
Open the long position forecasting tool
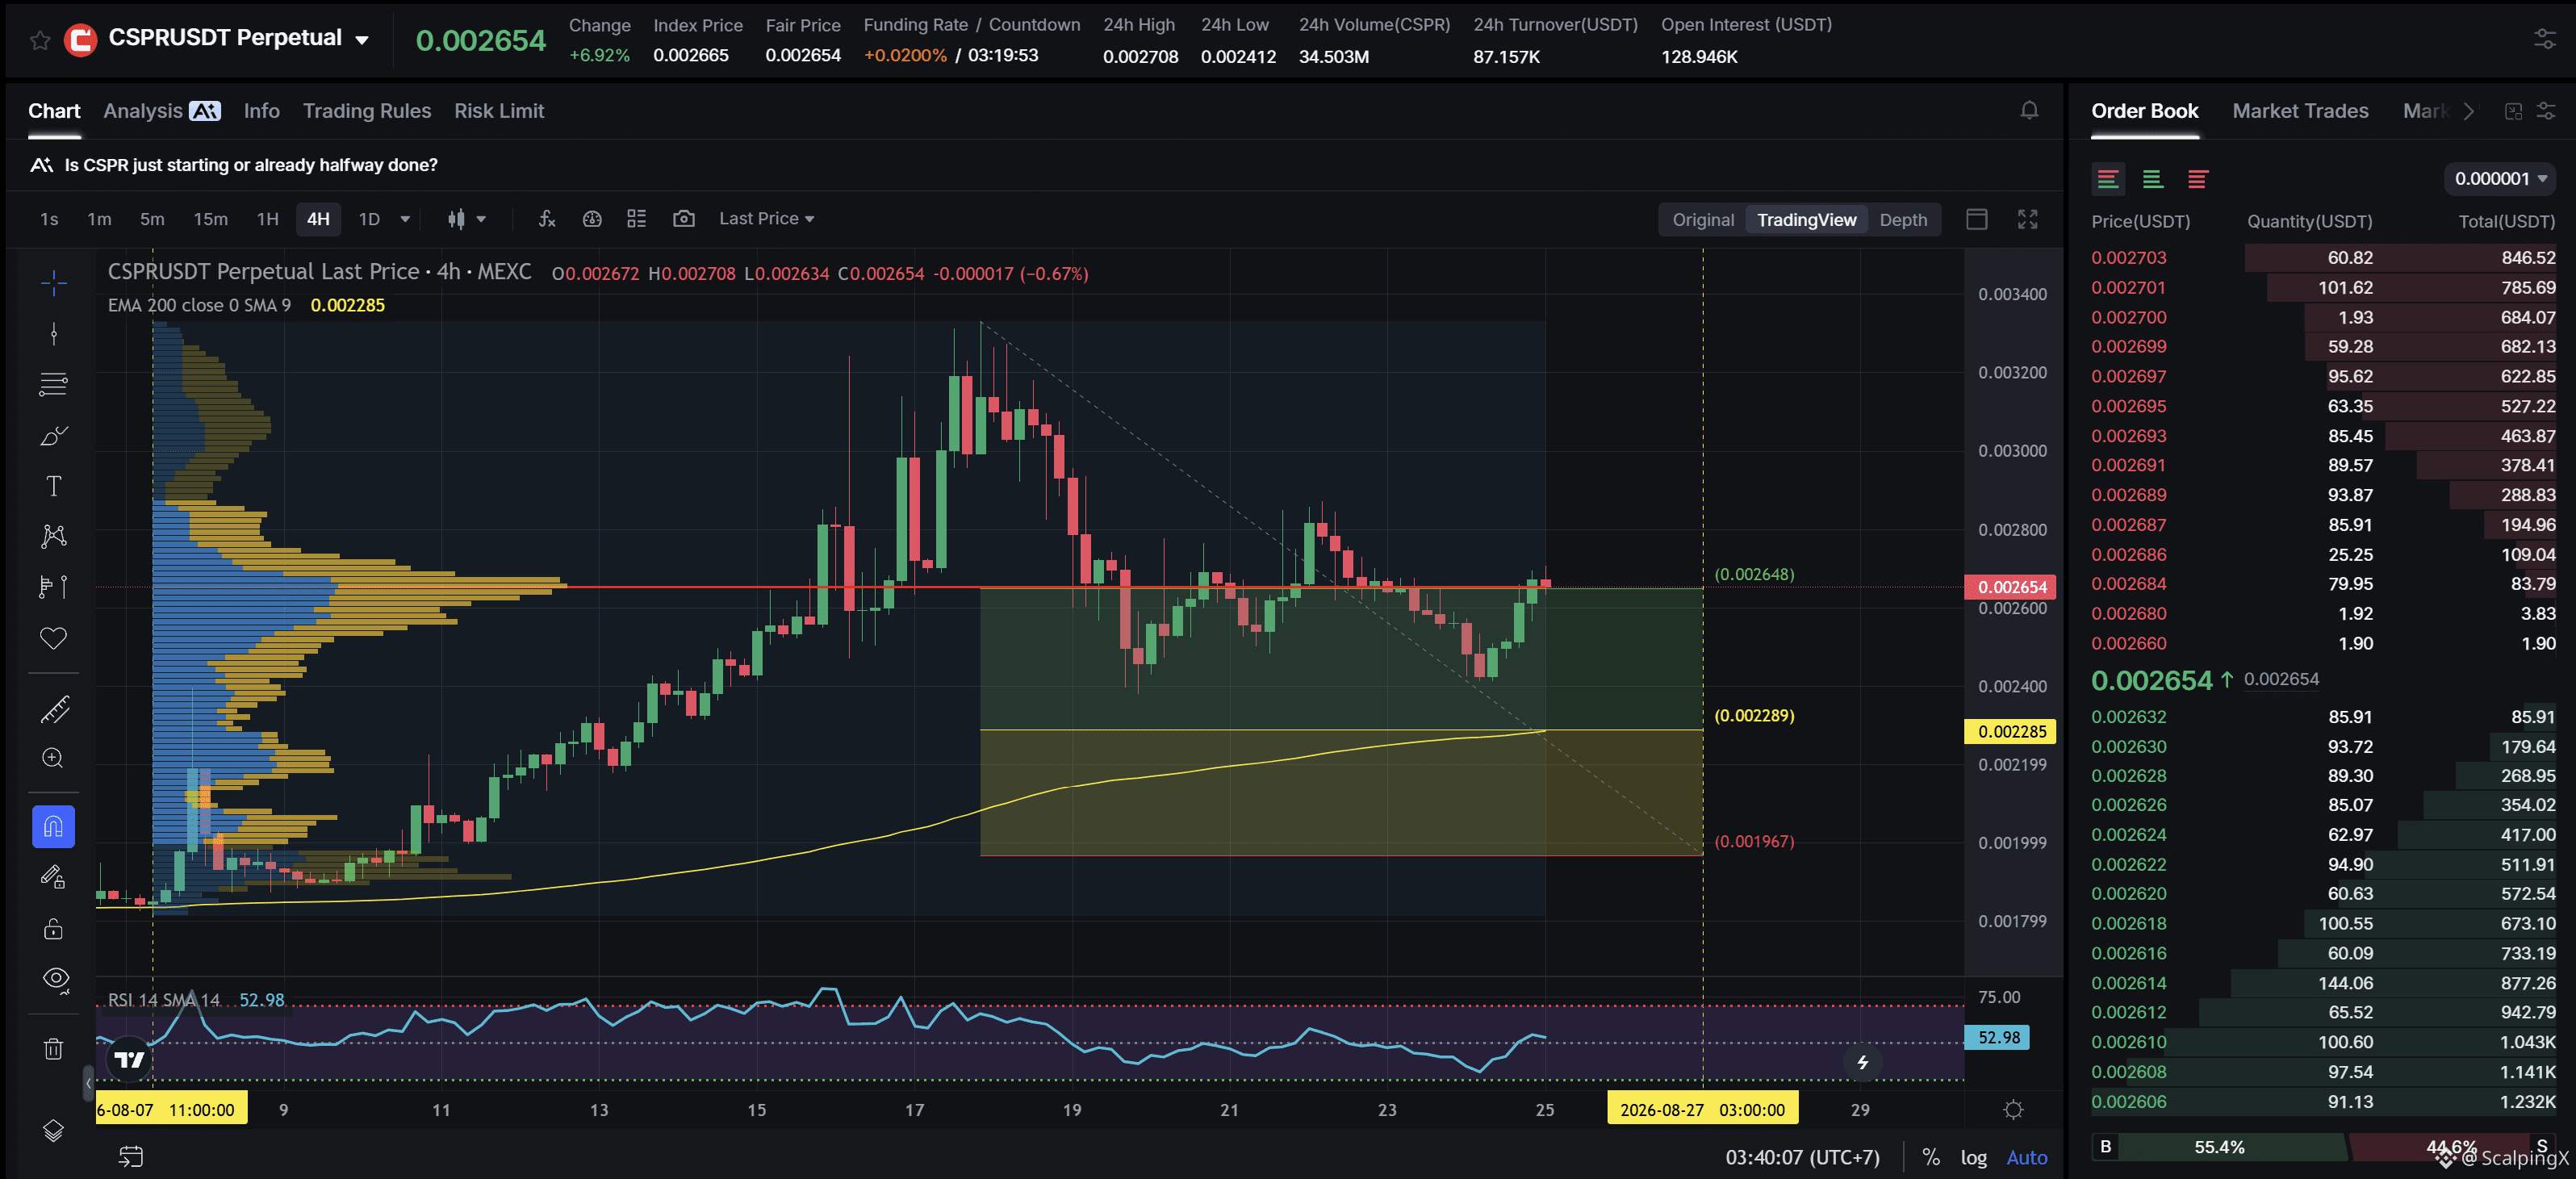tap(54, 587)
